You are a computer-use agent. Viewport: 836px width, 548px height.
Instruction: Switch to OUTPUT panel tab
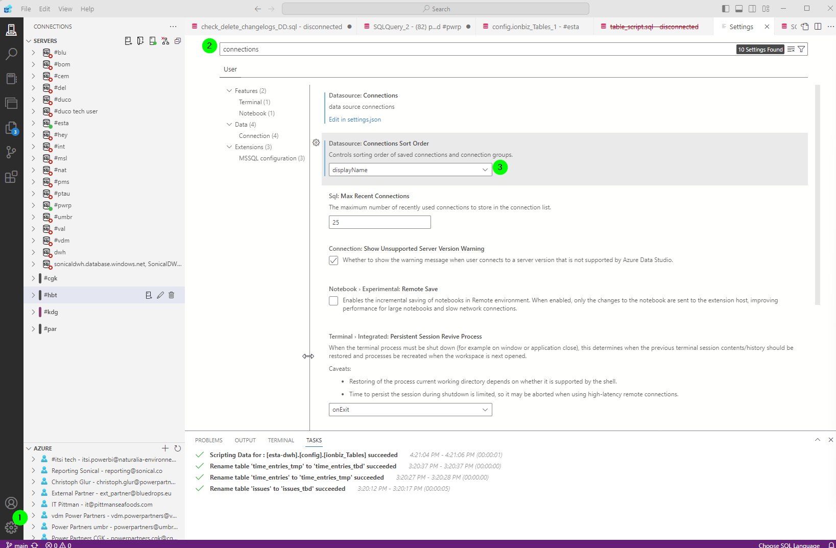click(x=245, y=440)
